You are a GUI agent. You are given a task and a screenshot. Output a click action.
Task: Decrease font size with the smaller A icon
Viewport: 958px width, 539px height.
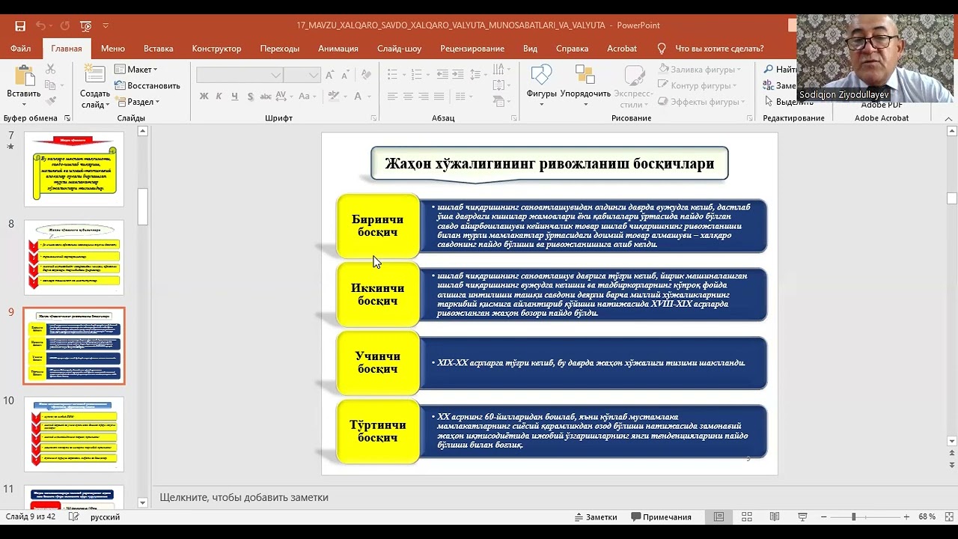click(x=347, y=75)
